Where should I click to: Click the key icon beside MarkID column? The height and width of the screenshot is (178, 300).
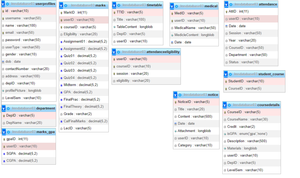[62, 13]
